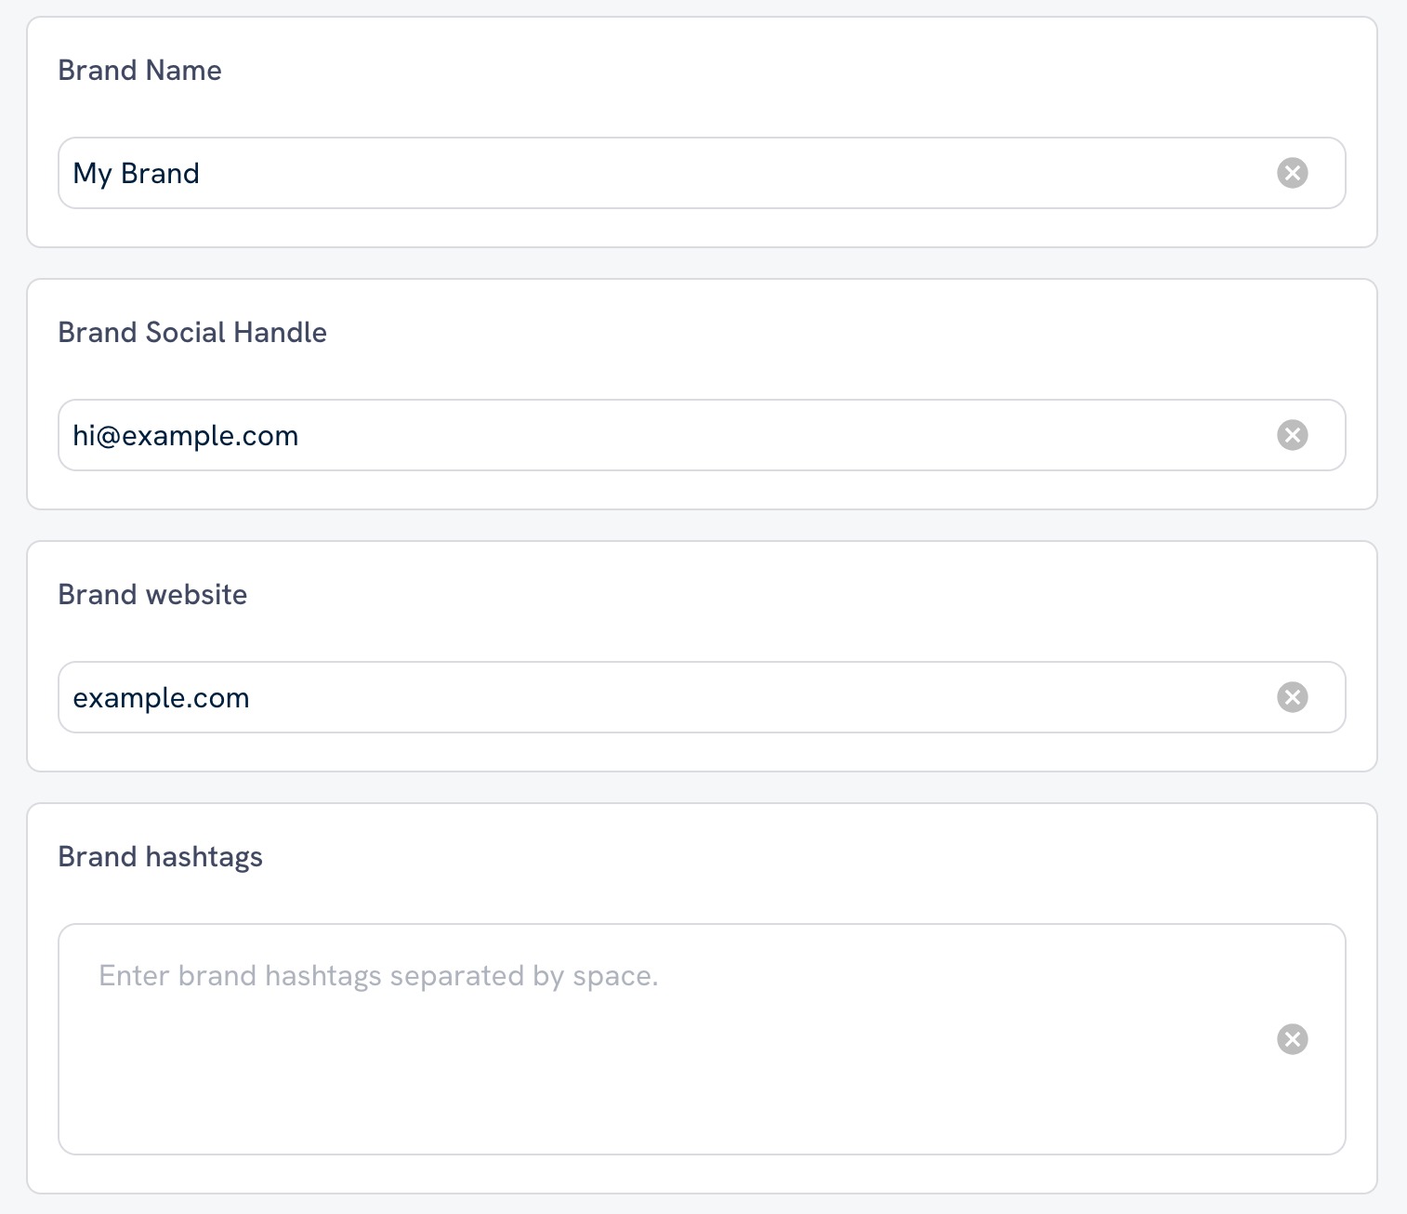Click the Brand website label
Image resolution: width=1407 pixels, height=1214 pixels.
coord(152,594)
